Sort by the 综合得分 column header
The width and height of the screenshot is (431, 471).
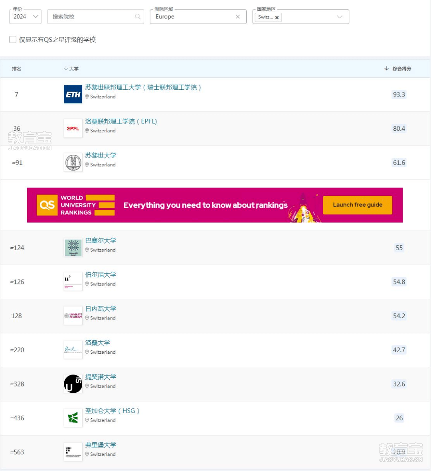401,69
